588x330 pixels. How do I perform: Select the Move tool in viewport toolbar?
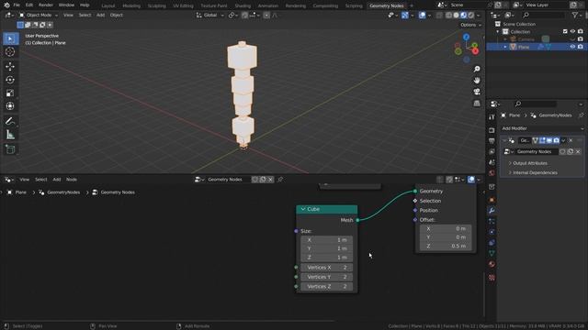pos(10,66)
